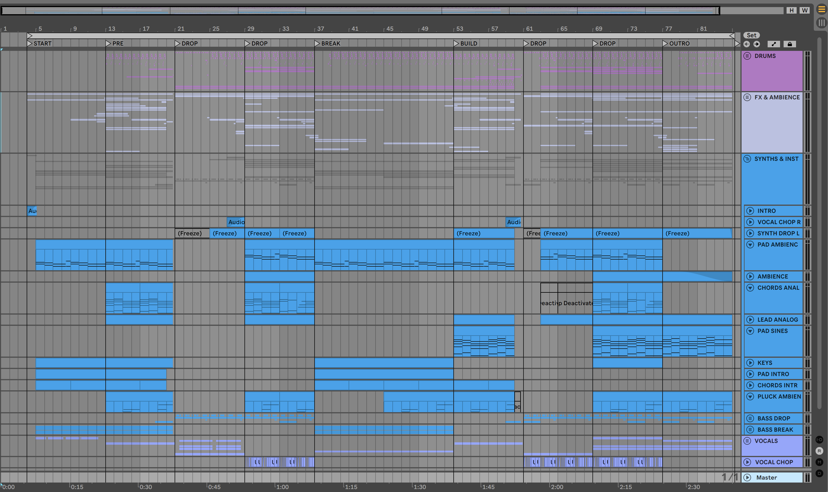Toggle the Returns R show/hide button
This screenshot has height=492, width=828.
pos(819,451)
